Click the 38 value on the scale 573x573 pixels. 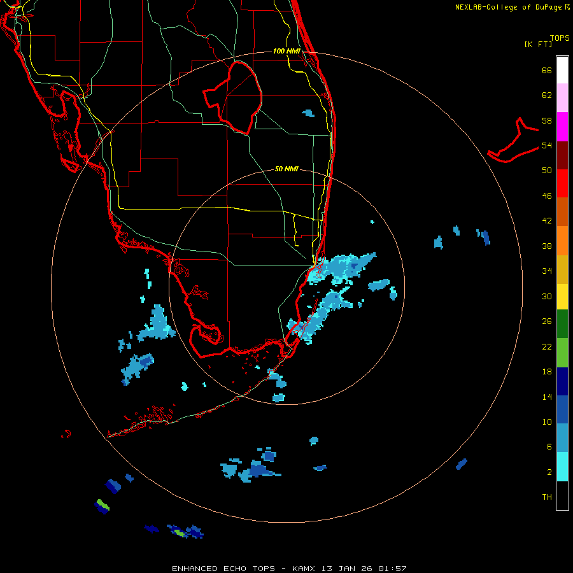tap(547, 246)
